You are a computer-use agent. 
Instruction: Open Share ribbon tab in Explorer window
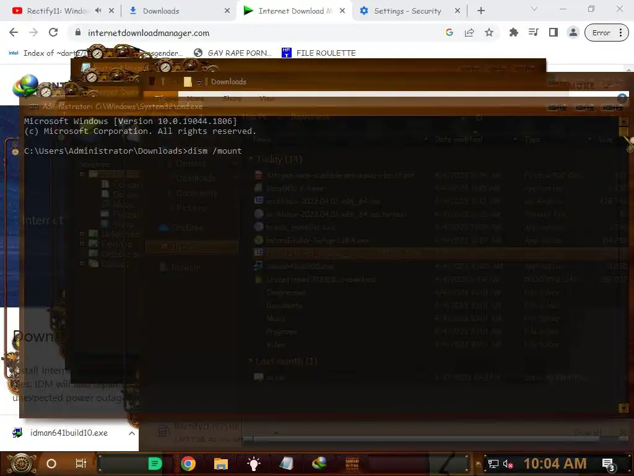pyautogui.click(x=232, y=99)
